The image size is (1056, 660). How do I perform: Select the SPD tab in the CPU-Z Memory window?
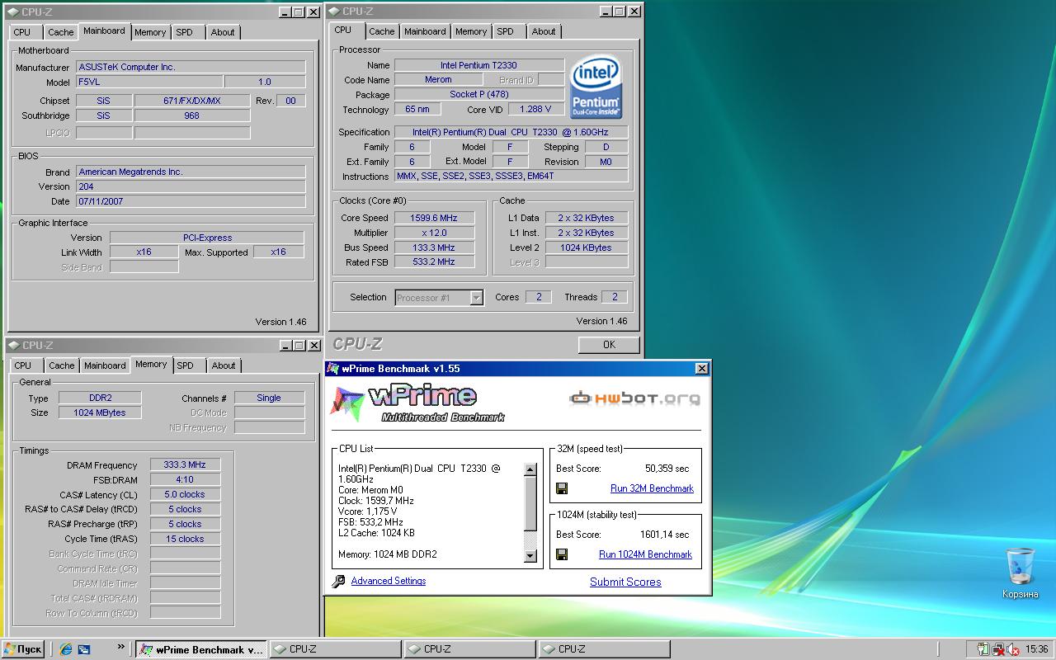click(x=185, y=365)
